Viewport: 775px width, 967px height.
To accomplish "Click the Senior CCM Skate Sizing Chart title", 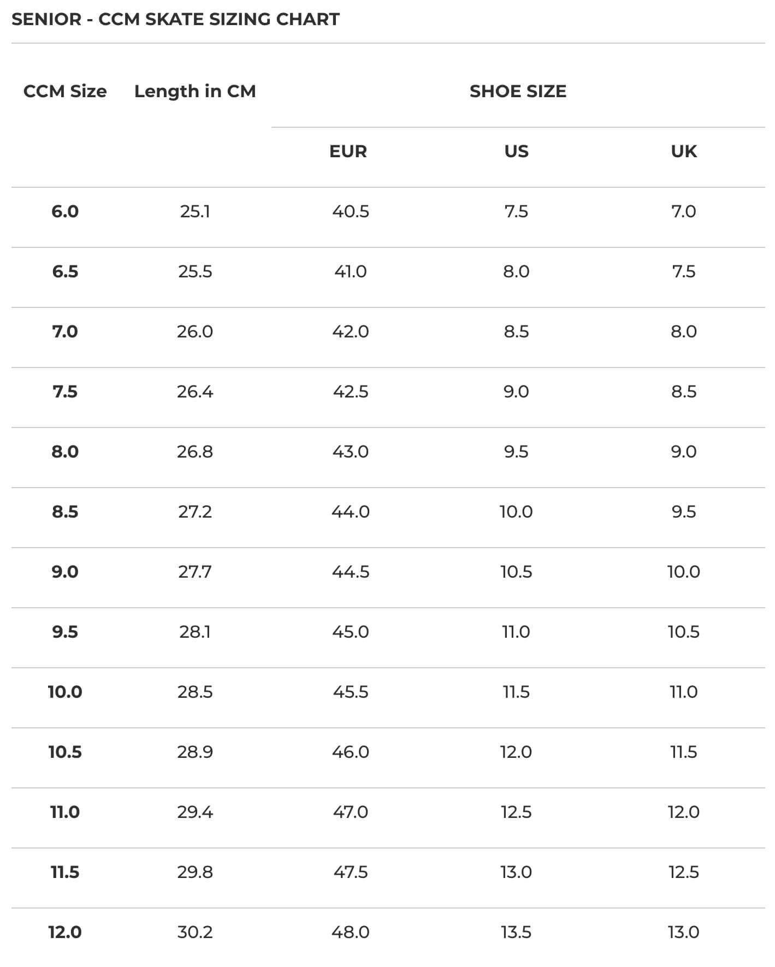I will click(x=175, y=20).
